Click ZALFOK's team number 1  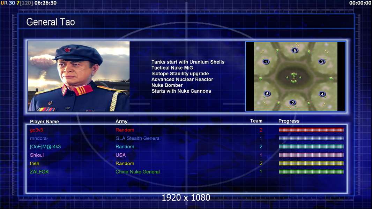click(261, 172)
